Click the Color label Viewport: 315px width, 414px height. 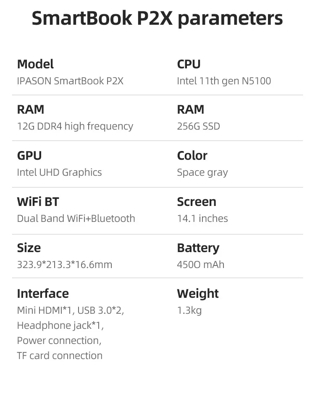click(192, 156)
